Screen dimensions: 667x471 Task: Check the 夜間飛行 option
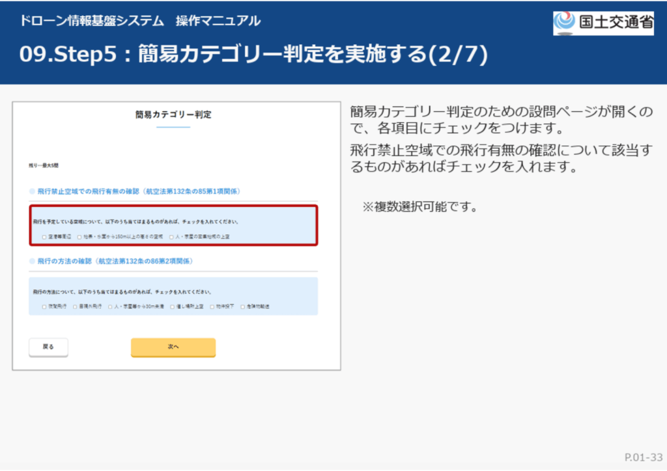pyautogui.click(x=44, y=306)
